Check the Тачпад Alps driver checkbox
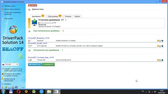 tap(29, 60)
